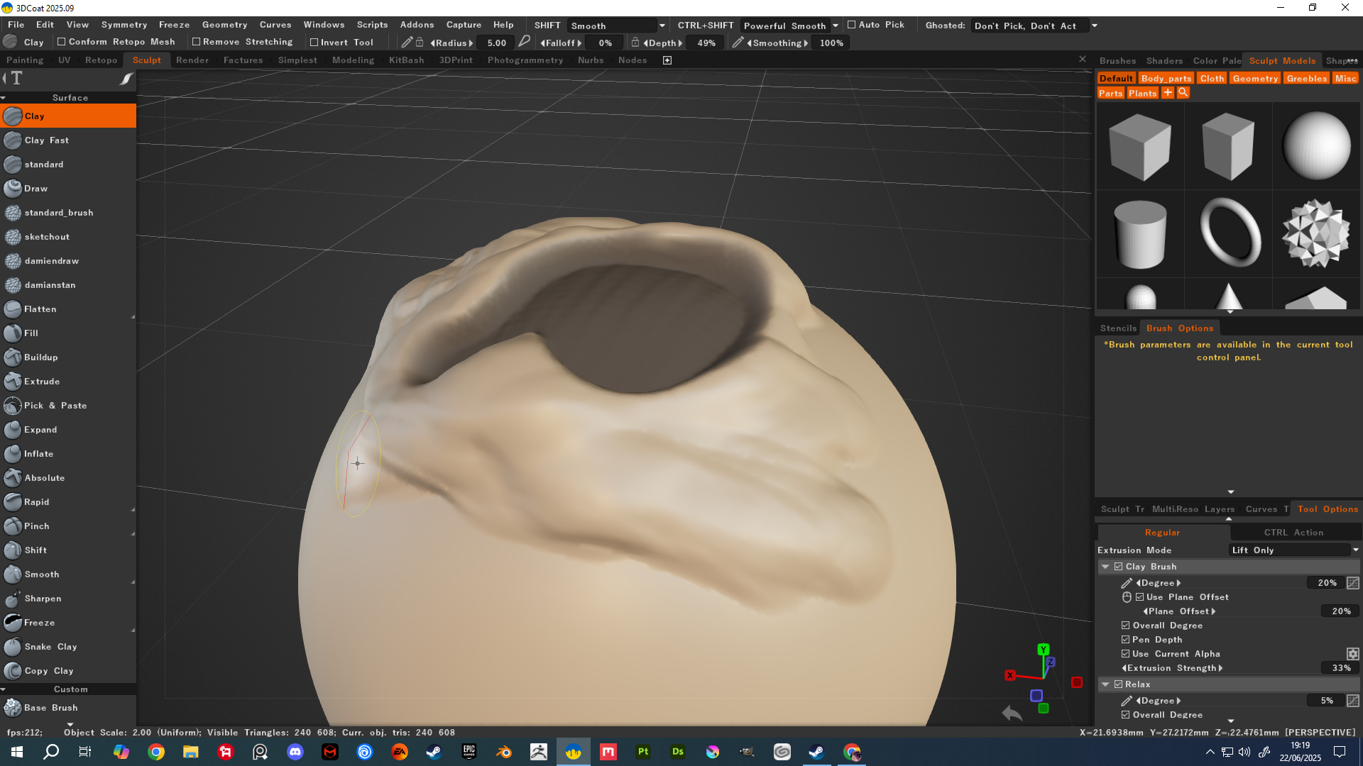Select the Freeze brush tool
Image resolution: width=1363 pixels, height=766 pixels.
[39, 623]
